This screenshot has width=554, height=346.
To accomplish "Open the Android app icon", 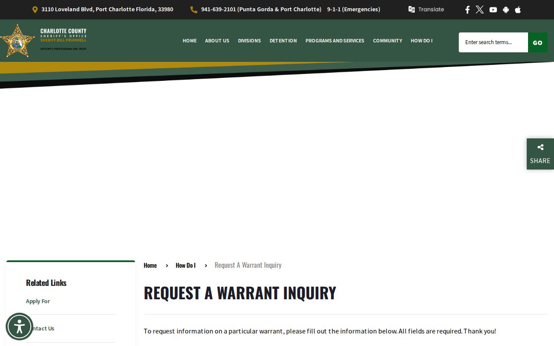I will tap(506, 10).
